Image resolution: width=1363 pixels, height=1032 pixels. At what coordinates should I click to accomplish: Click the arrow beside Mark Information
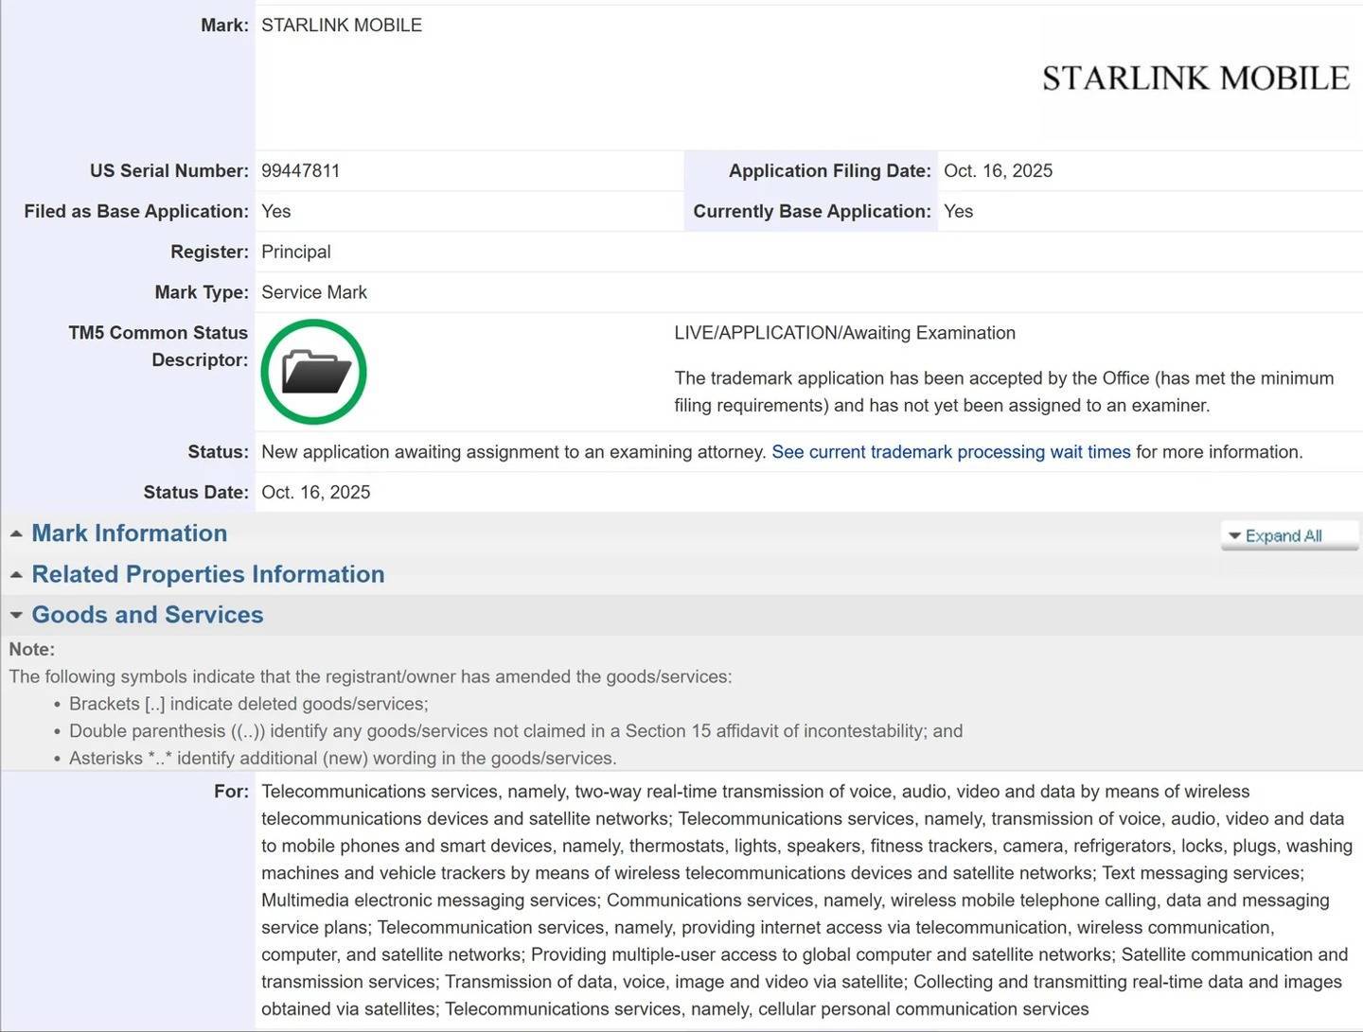16,534
